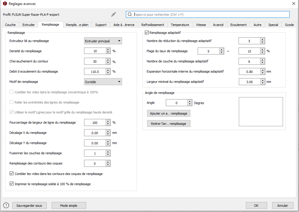Increase Nombre de couche du remplissage adaptatif stepper
Screen dimensions: 299x212
[x=263, y=60]
